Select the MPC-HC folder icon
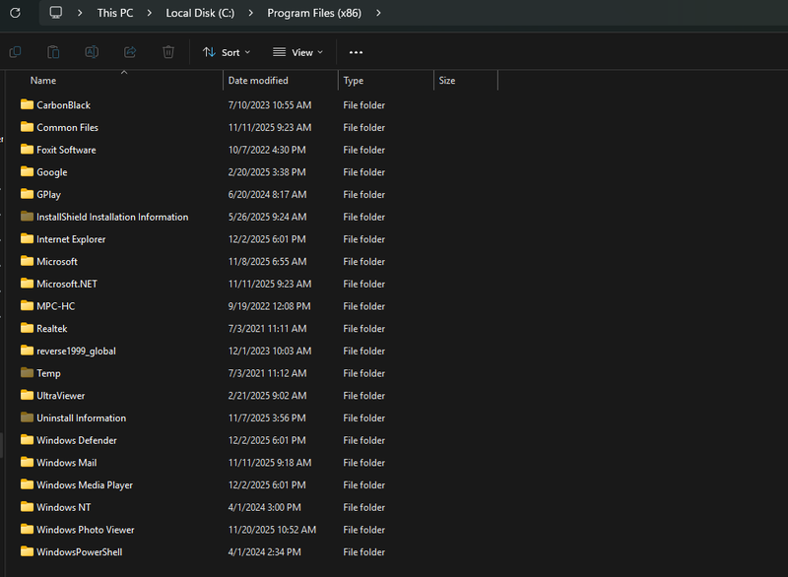 click(x=28, y=305)
